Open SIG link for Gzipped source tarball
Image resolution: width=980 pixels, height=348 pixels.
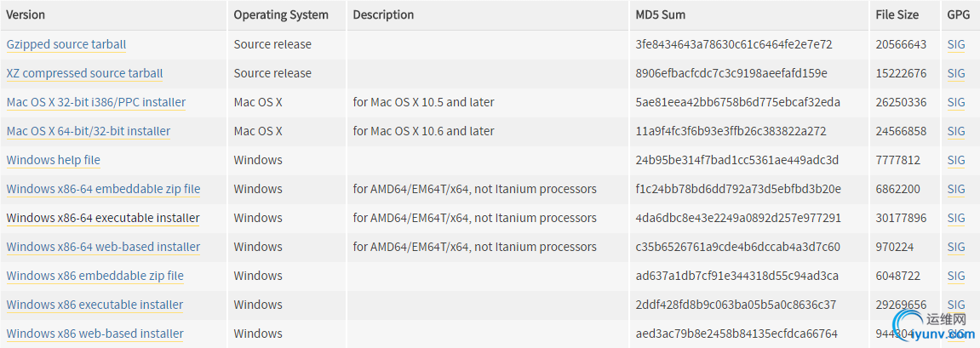[x=956, y=44]
